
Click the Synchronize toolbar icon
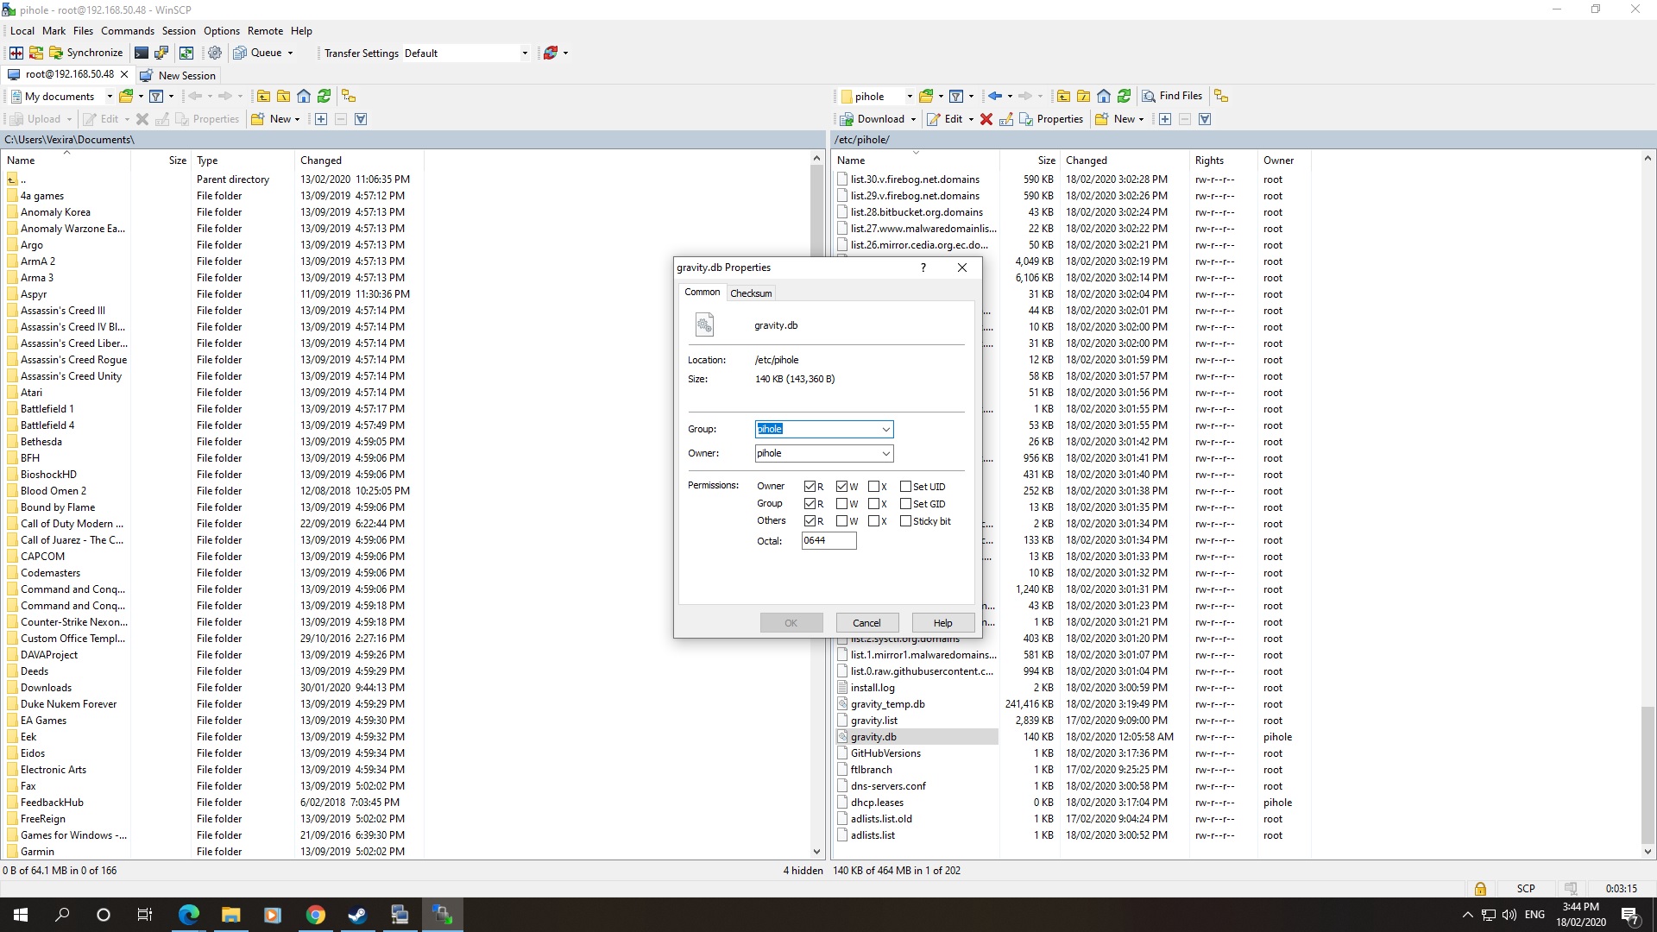pyautogui.click(x=57, y=53)
